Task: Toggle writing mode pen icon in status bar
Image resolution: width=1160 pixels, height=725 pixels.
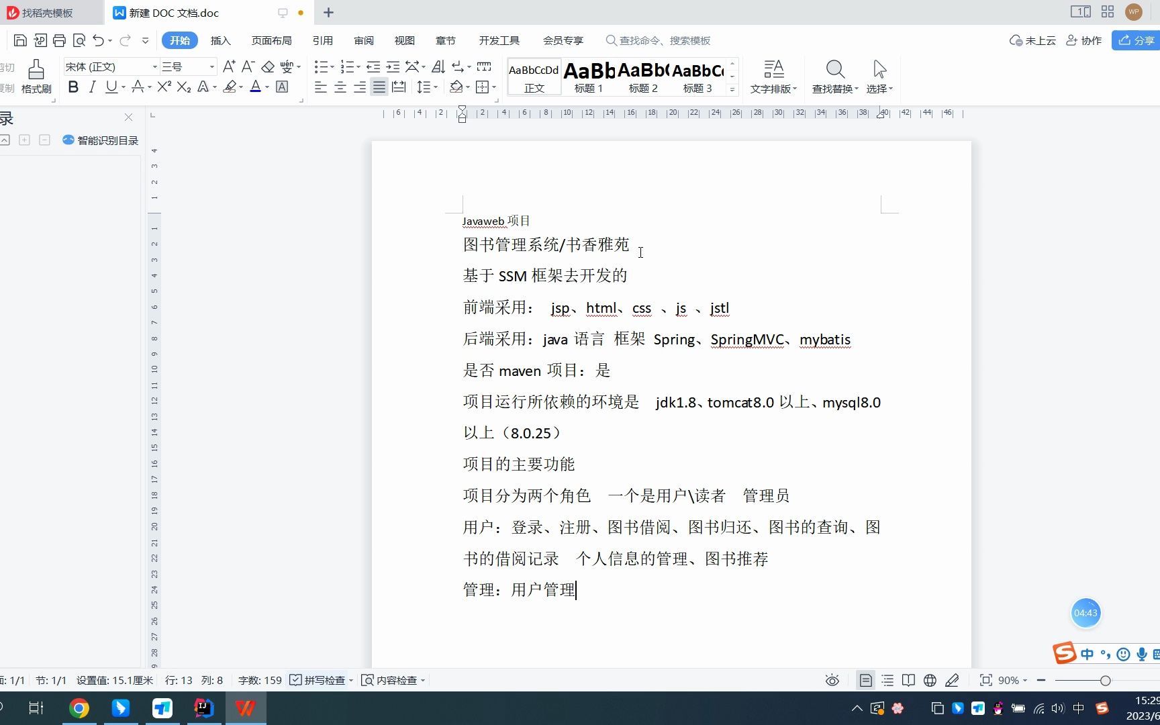Action: click(x=952, y=680)
